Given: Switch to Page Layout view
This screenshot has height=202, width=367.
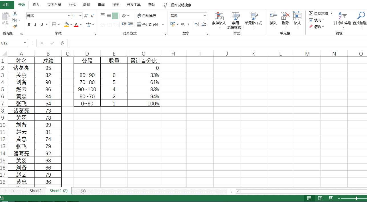Looking at the screenshot, I should pos(320,198).
